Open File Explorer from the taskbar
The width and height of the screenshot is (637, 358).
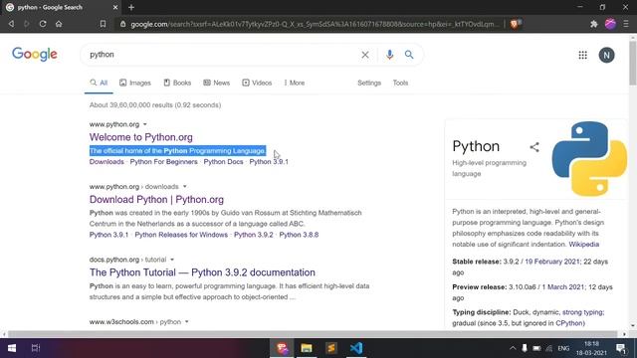[307, 348]
